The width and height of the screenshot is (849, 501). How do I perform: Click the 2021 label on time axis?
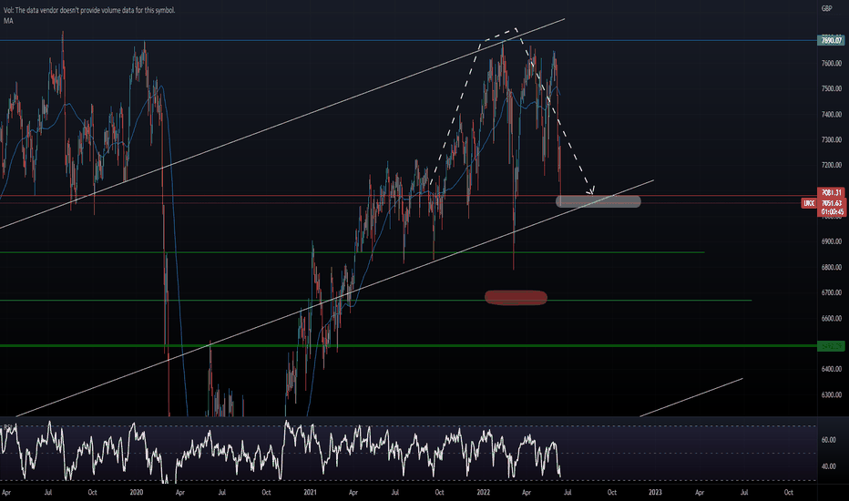click(x=310, y=492)
